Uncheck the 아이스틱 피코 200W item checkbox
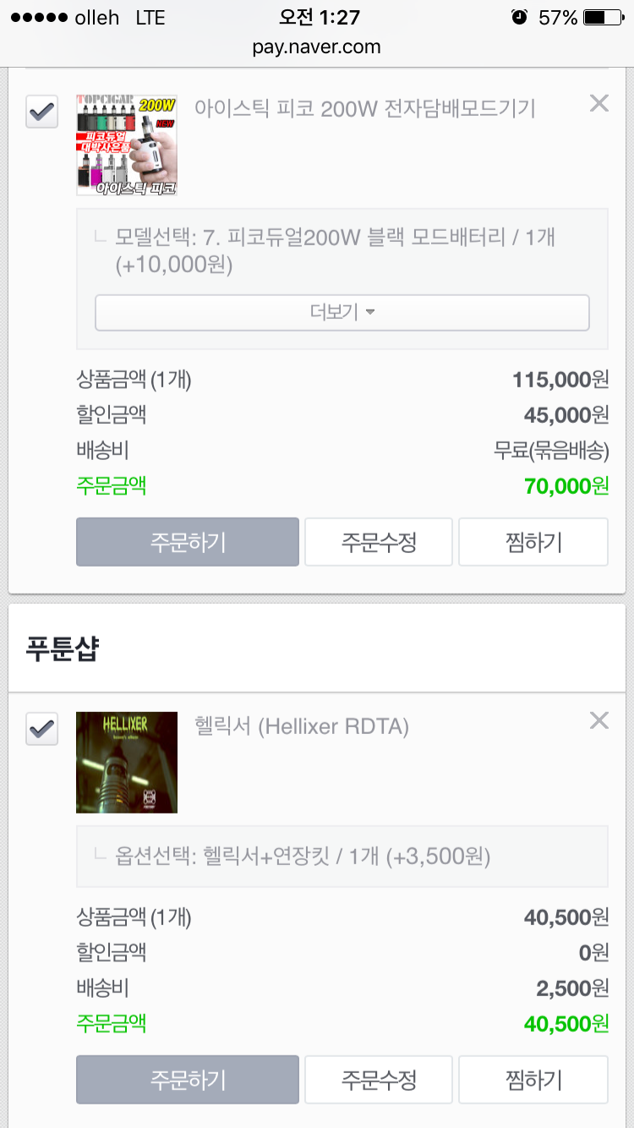Image resolution: width=634 pixels, height=1128 pixels. pos(42,112)
